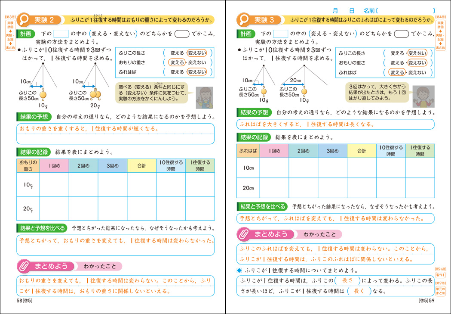Click the 実験 2 title label

44,19
